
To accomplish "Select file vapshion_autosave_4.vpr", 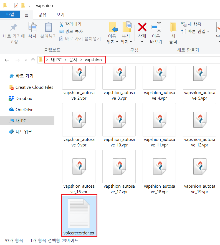I will coord(159,84).
